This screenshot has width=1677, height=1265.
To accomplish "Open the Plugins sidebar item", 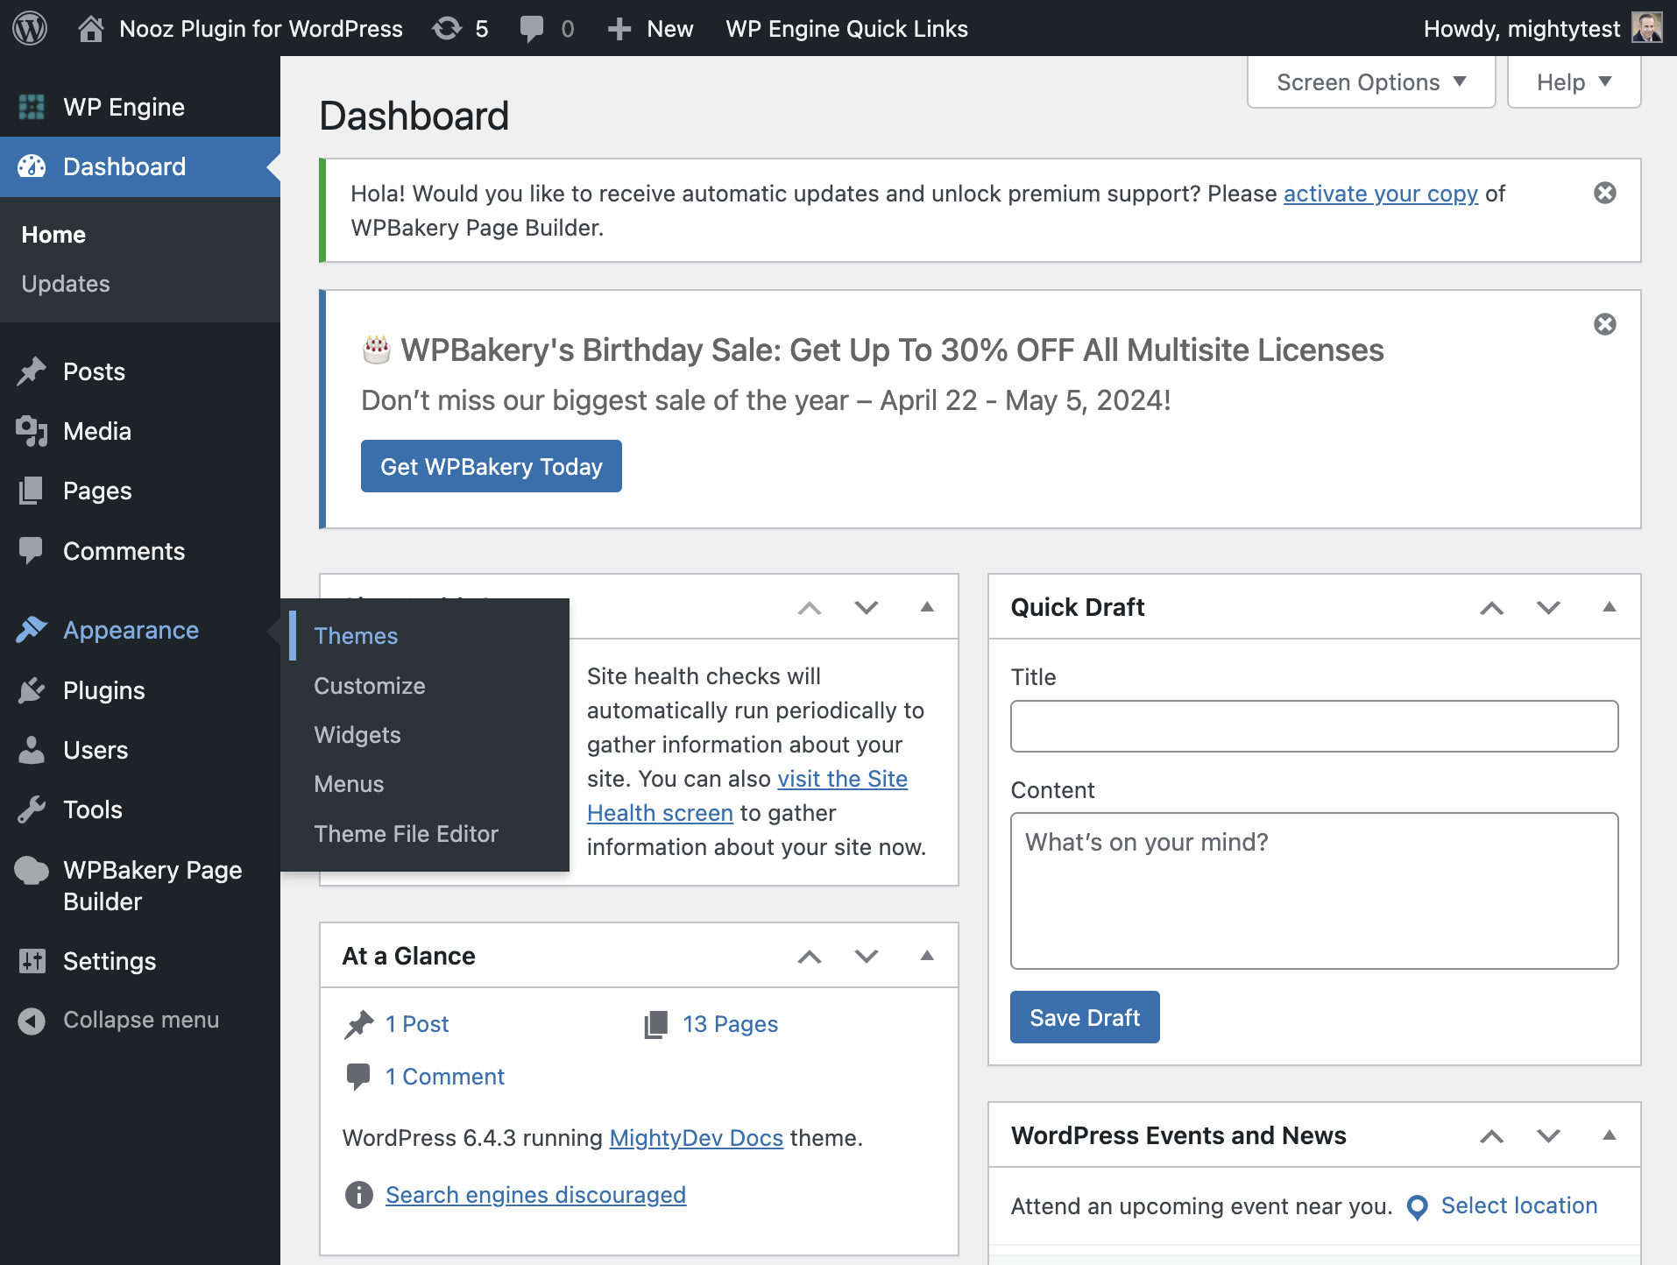I will [140, 690].
